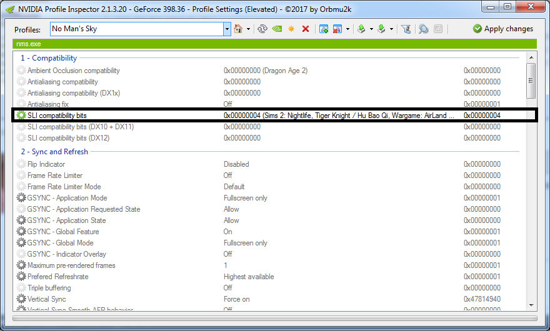Click the gear icon next to GSYNC - Global Feature
The image size is (550, 331).
coord(21,232)
